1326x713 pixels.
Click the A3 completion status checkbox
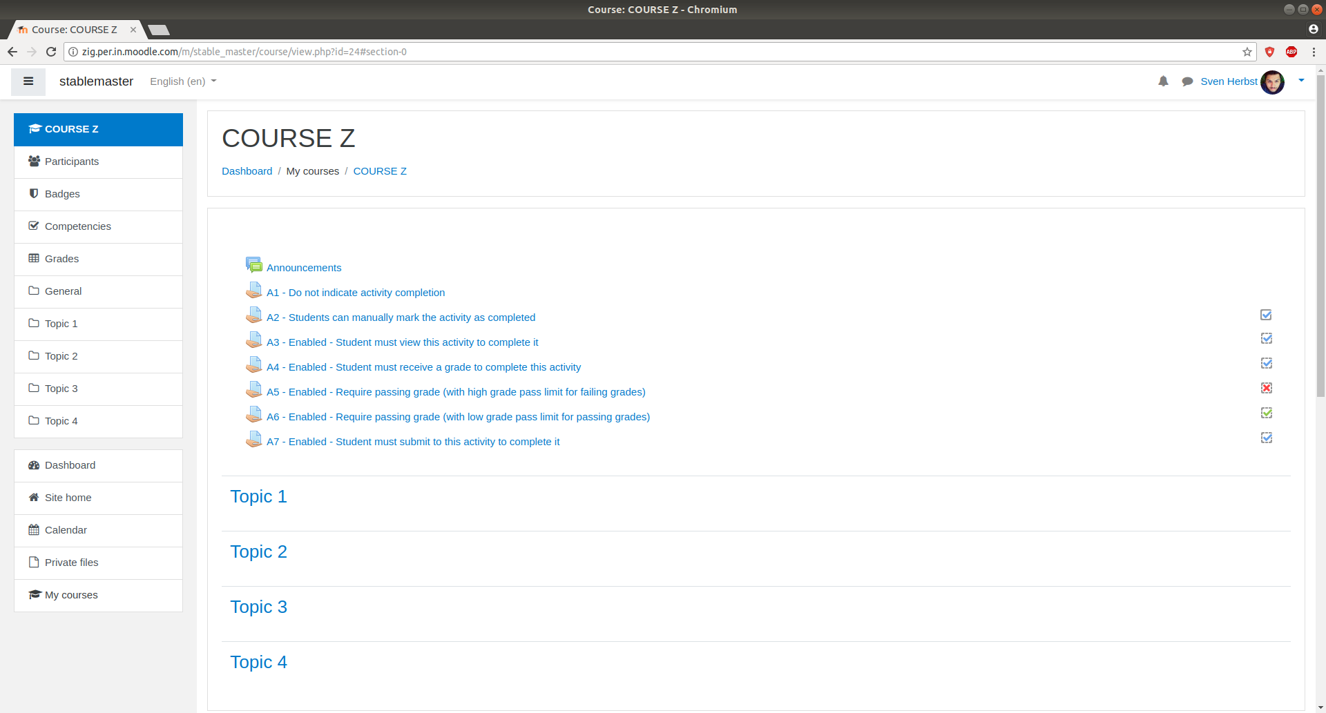point(1266,338)
